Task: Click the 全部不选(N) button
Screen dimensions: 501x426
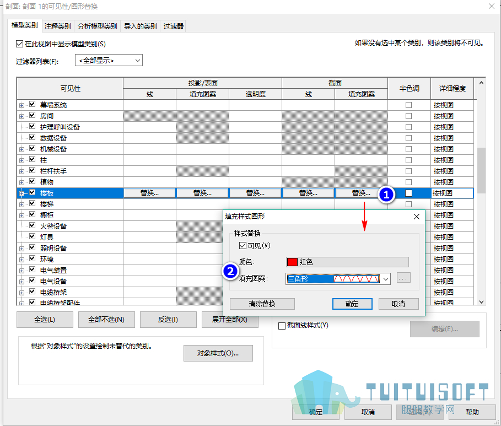Action: 106,320
